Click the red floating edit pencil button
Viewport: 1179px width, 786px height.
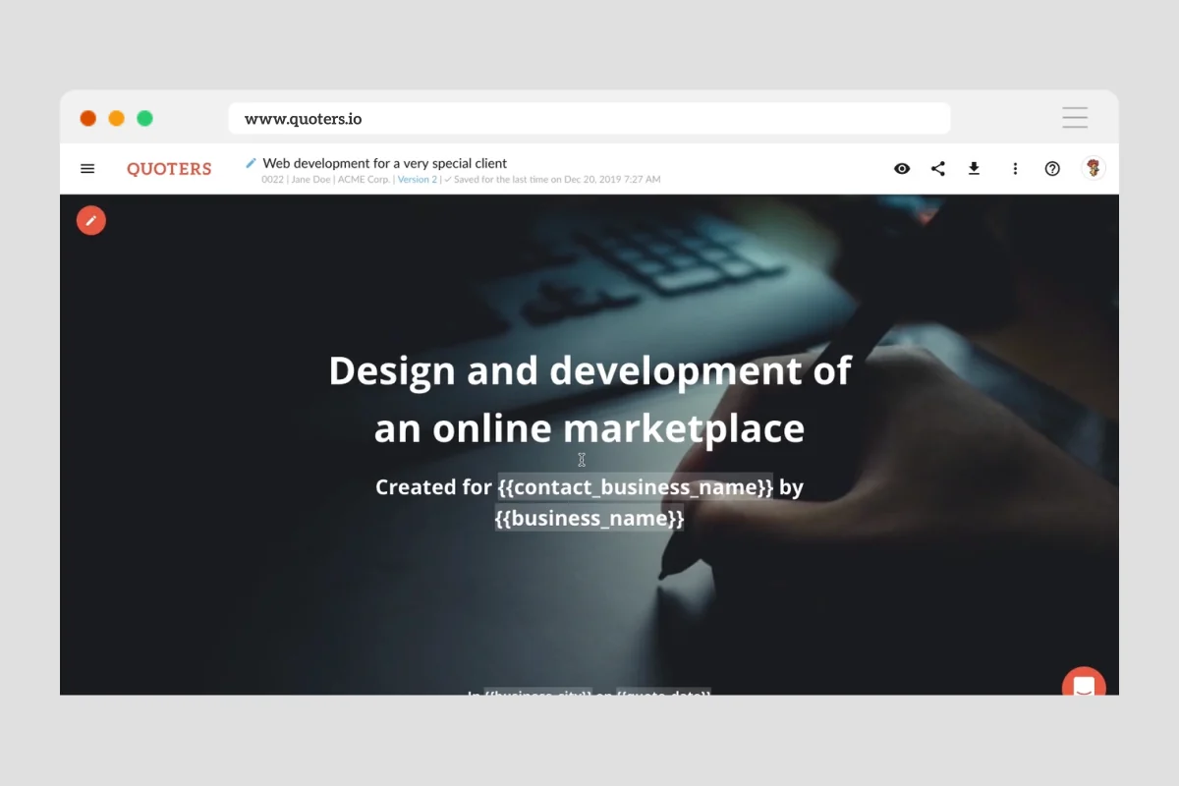[x=91, y=220]
